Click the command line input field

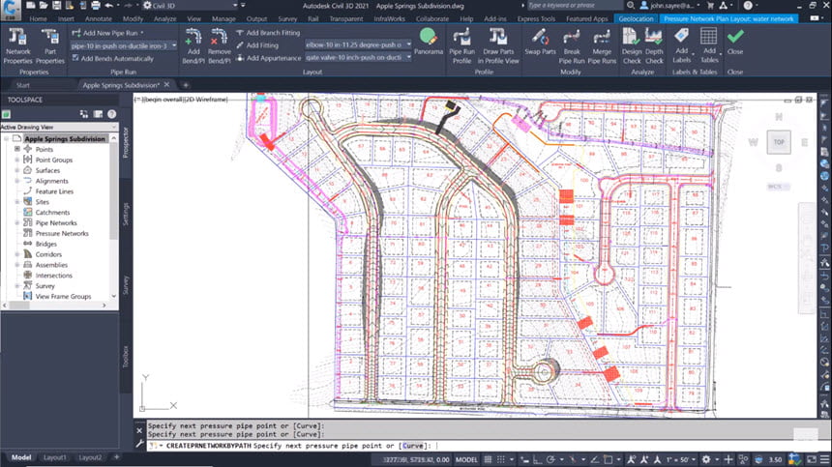[x=481, y=446]
